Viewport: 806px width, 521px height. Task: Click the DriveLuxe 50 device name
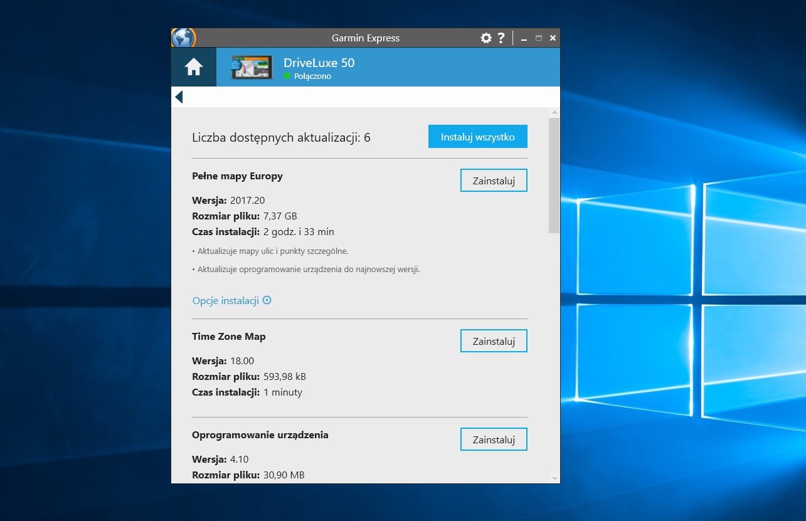(x=319, y=63)
